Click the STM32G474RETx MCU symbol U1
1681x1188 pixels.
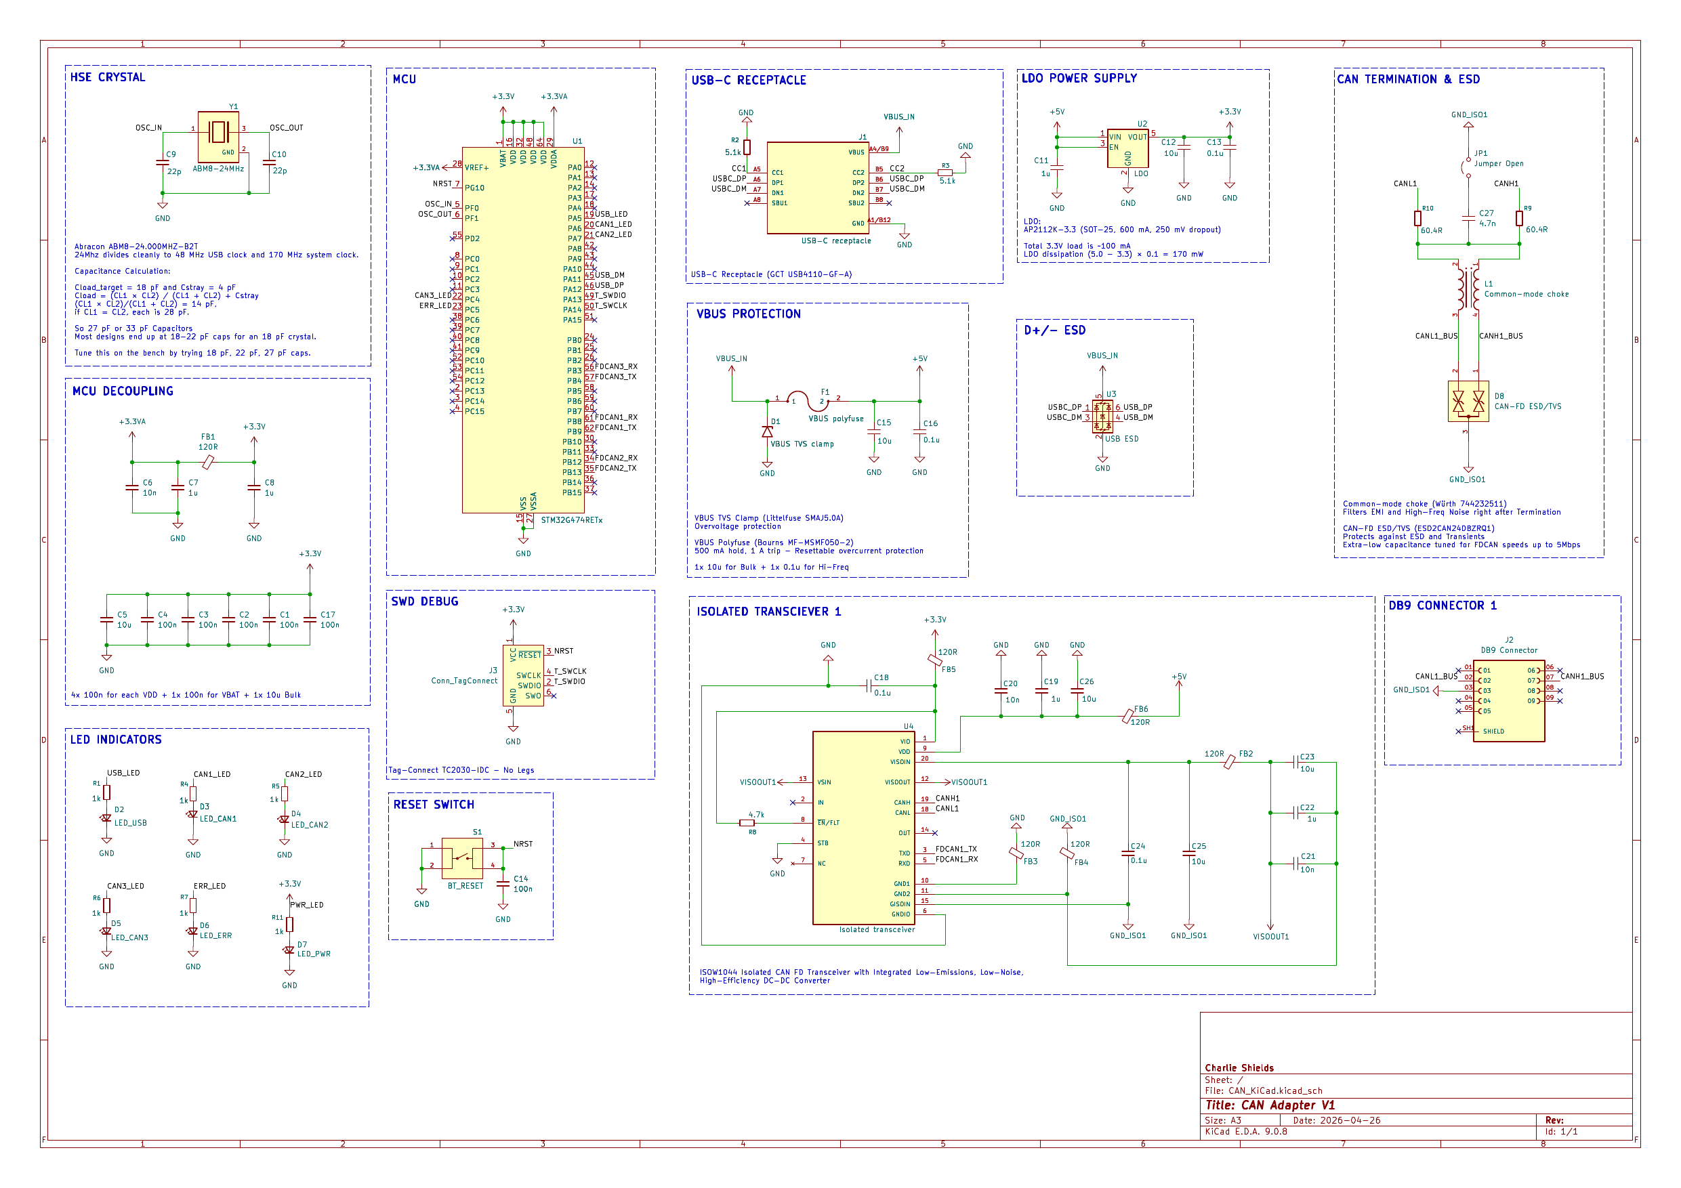523,329
